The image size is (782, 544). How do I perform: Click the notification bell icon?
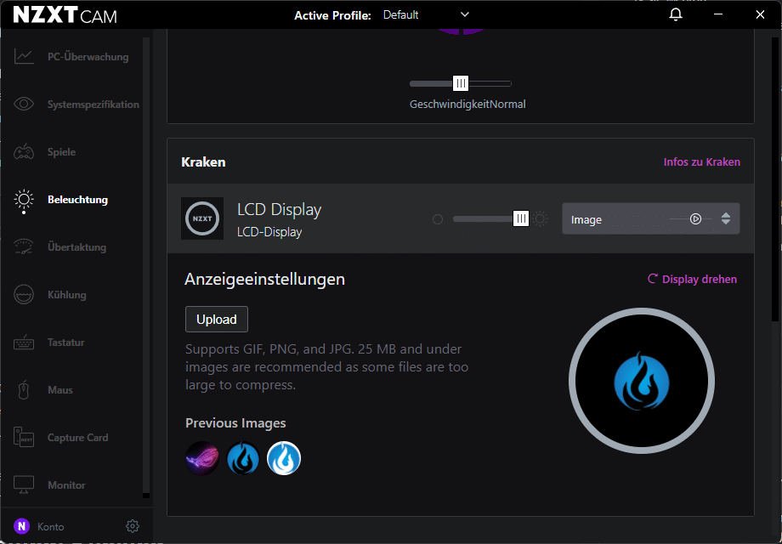[x=676, y=15]
